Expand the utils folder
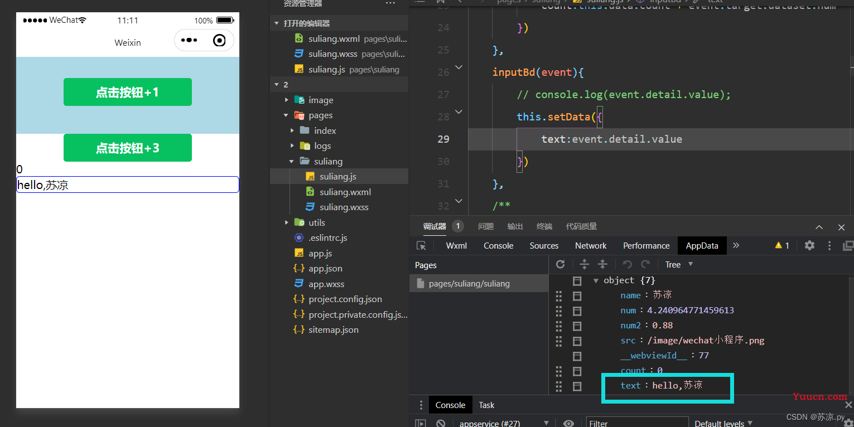The height and width of the screenshot is (427, 854). [x=287, y=222]
